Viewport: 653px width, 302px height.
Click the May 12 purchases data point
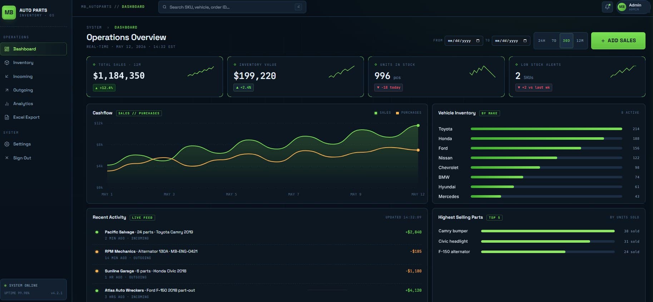point(418,150)
